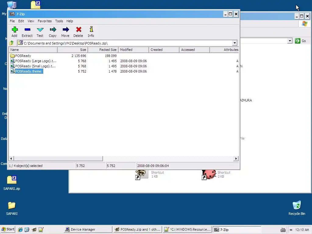Click the POSReady.theme file icon
312x234 pixels.
[12, 71]
